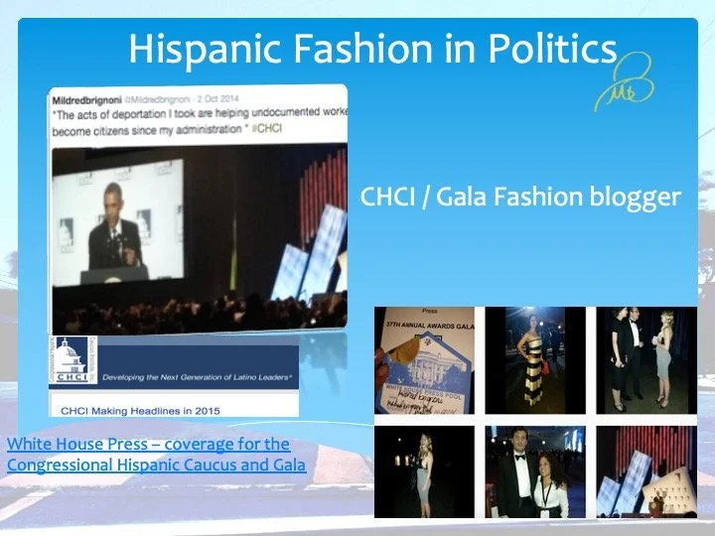Image resolution: width=715 pixels, height=536 pixels.
Task: Select photo of three people talking
Action: [646, 360]
